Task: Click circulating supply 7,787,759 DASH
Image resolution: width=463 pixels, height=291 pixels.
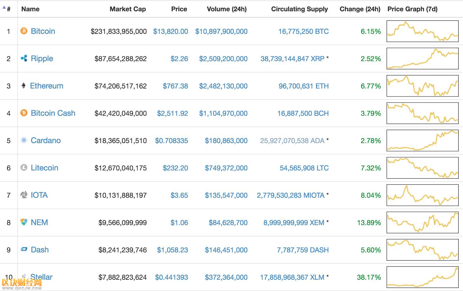Action: tap(303, 250)
